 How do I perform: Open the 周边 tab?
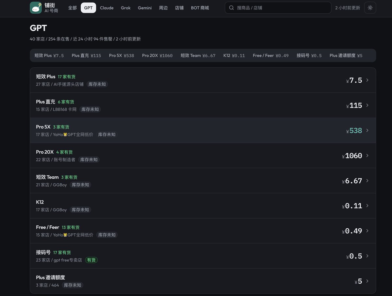[x=163, y=8]
